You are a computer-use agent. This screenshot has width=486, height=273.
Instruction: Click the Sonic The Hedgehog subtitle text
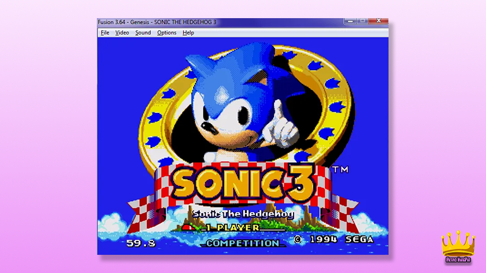(x=243, y=214)
